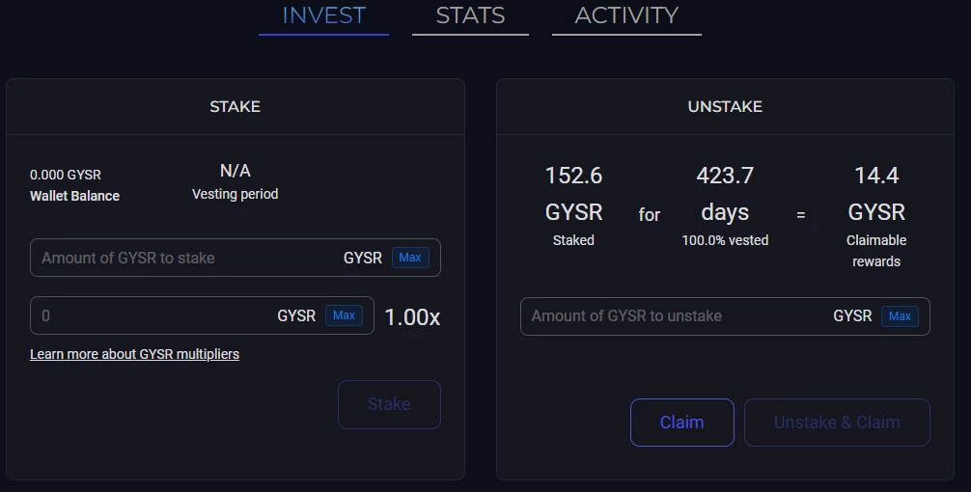This screenshot has height=492, width=971.
Task: Click the 0.000 GYSR Wallet Balance text
Action: [x=74, y=185]
